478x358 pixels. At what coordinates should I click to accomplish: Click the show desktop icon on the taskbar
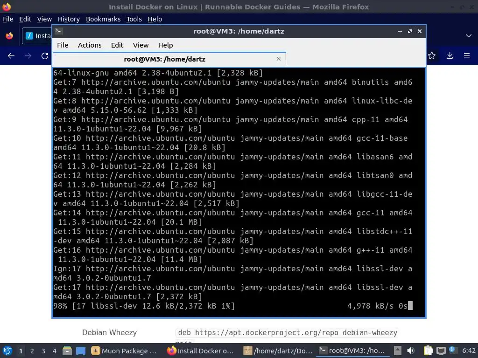[x=81, y=351]
